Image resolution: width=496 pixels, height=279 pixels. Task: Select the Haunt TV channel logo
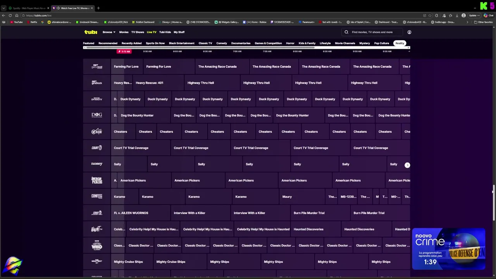pyautogui.click(x=97, y=229)
